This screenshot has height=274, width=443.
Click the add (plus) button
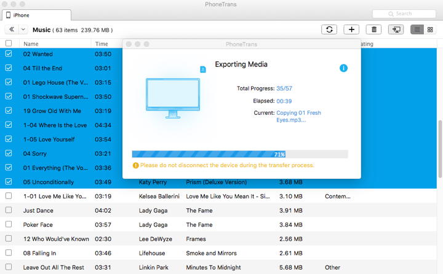tap(351, 29)
